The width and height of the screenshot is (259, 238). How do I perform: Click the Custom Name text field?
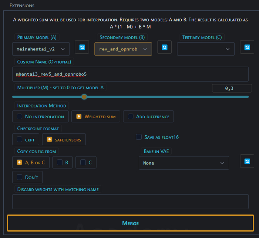point(130,74)
